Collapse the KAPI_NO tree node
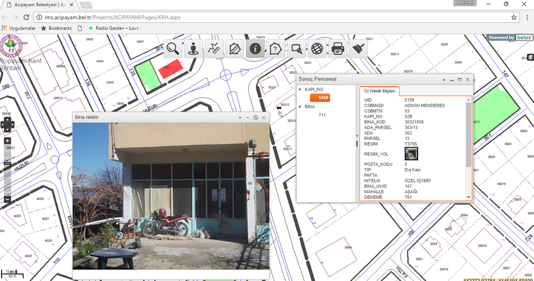The height and width of the screenshot is (281, 534). (300, 89)
